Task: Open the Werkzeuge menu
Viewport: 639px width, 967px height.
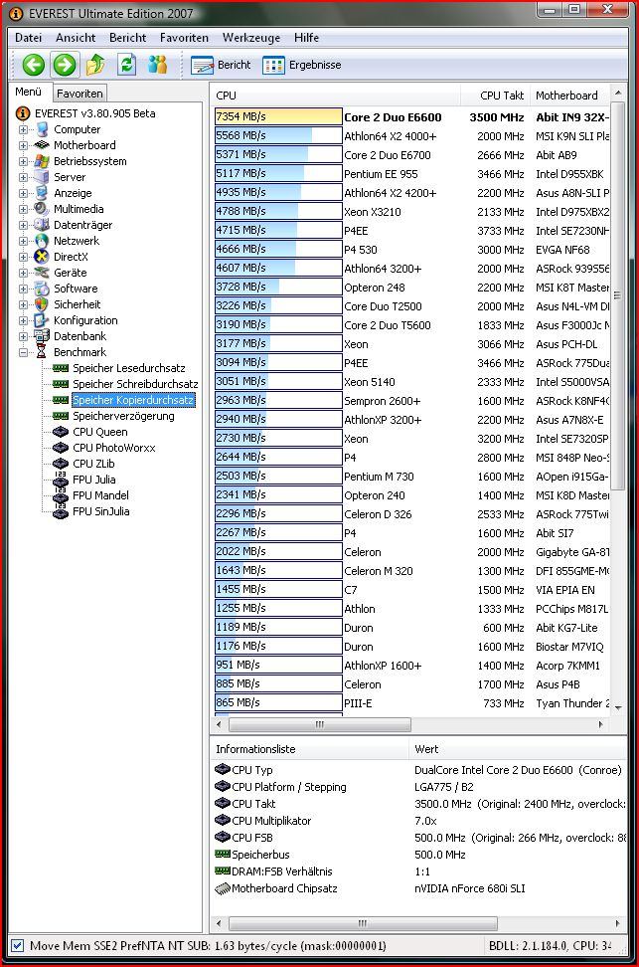Action: point(250,38)
